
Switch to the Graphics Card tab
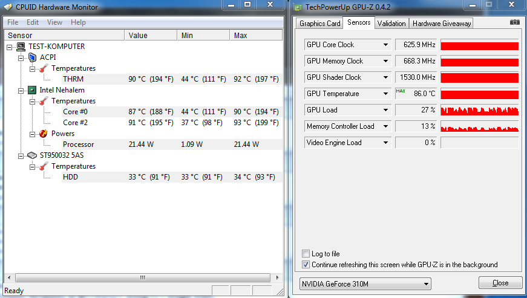[319, 24]
